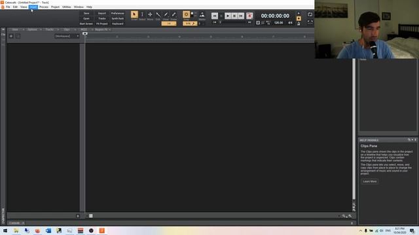Click the 4/4 time signature
The width and height of the screenshot is (419, 235).
[290, 23]
